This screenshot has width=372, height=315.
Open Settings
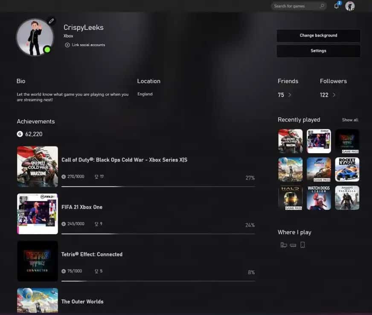(318, 51)
